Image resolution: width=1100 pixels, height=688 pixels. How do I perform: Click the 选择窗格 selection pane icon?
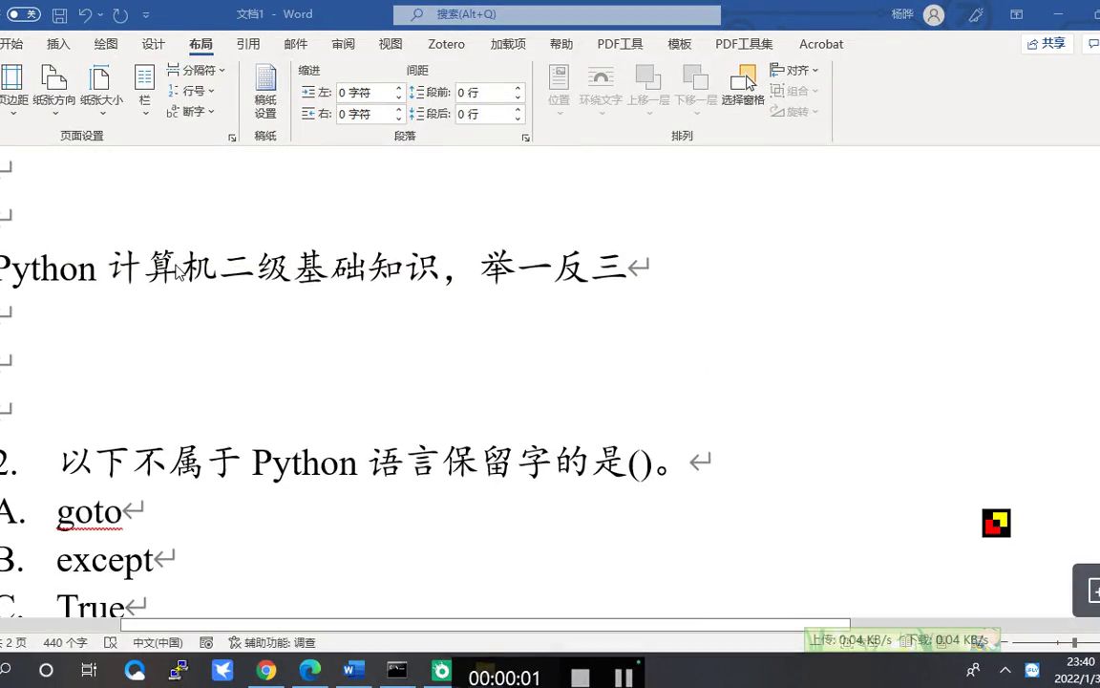[744, 84]
